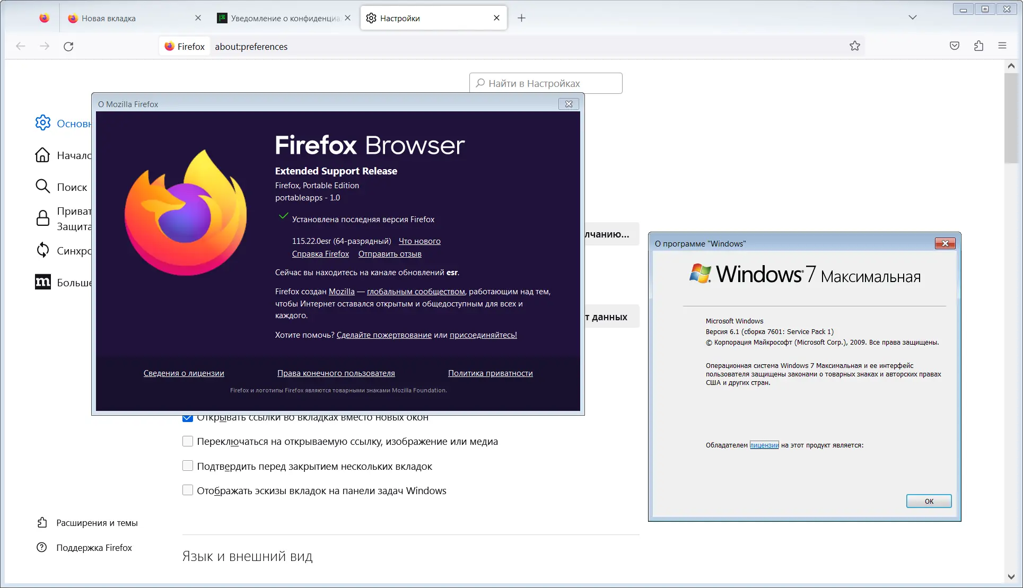Click the Что нового link
This screenshot has width=1023, height=588.
419,241
